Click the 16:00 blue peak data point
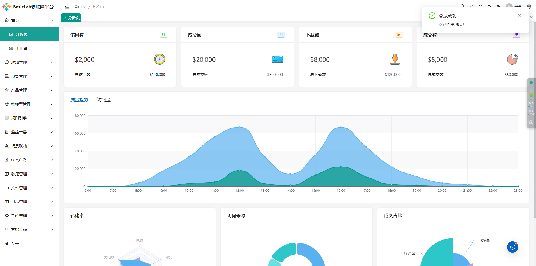 coord(341,127)
